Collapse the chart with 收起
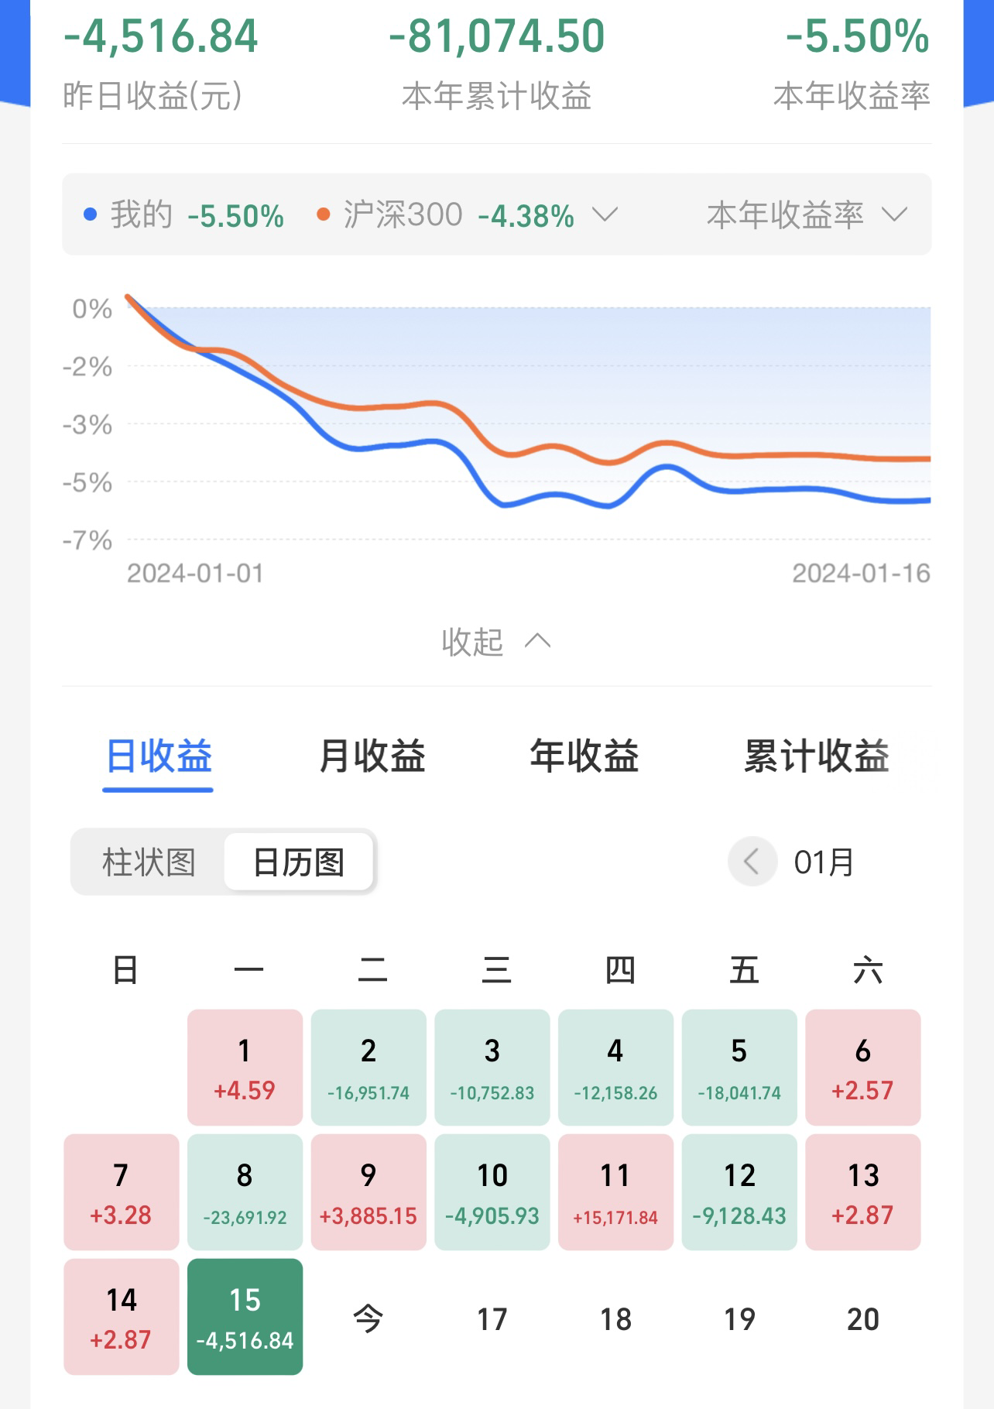Viewport: 994px width, 1409px height. pyautogui.click(x=495, y=642)
